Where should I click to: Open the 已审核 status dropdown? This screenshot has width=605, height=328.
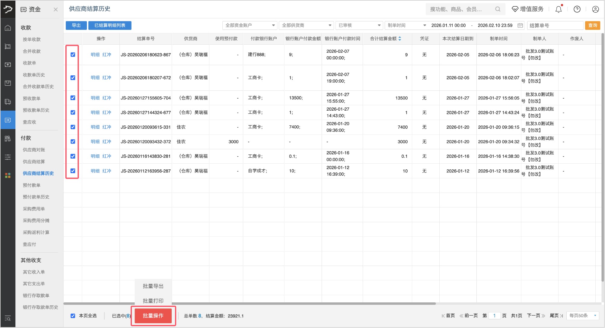click(x=359, y=25)
